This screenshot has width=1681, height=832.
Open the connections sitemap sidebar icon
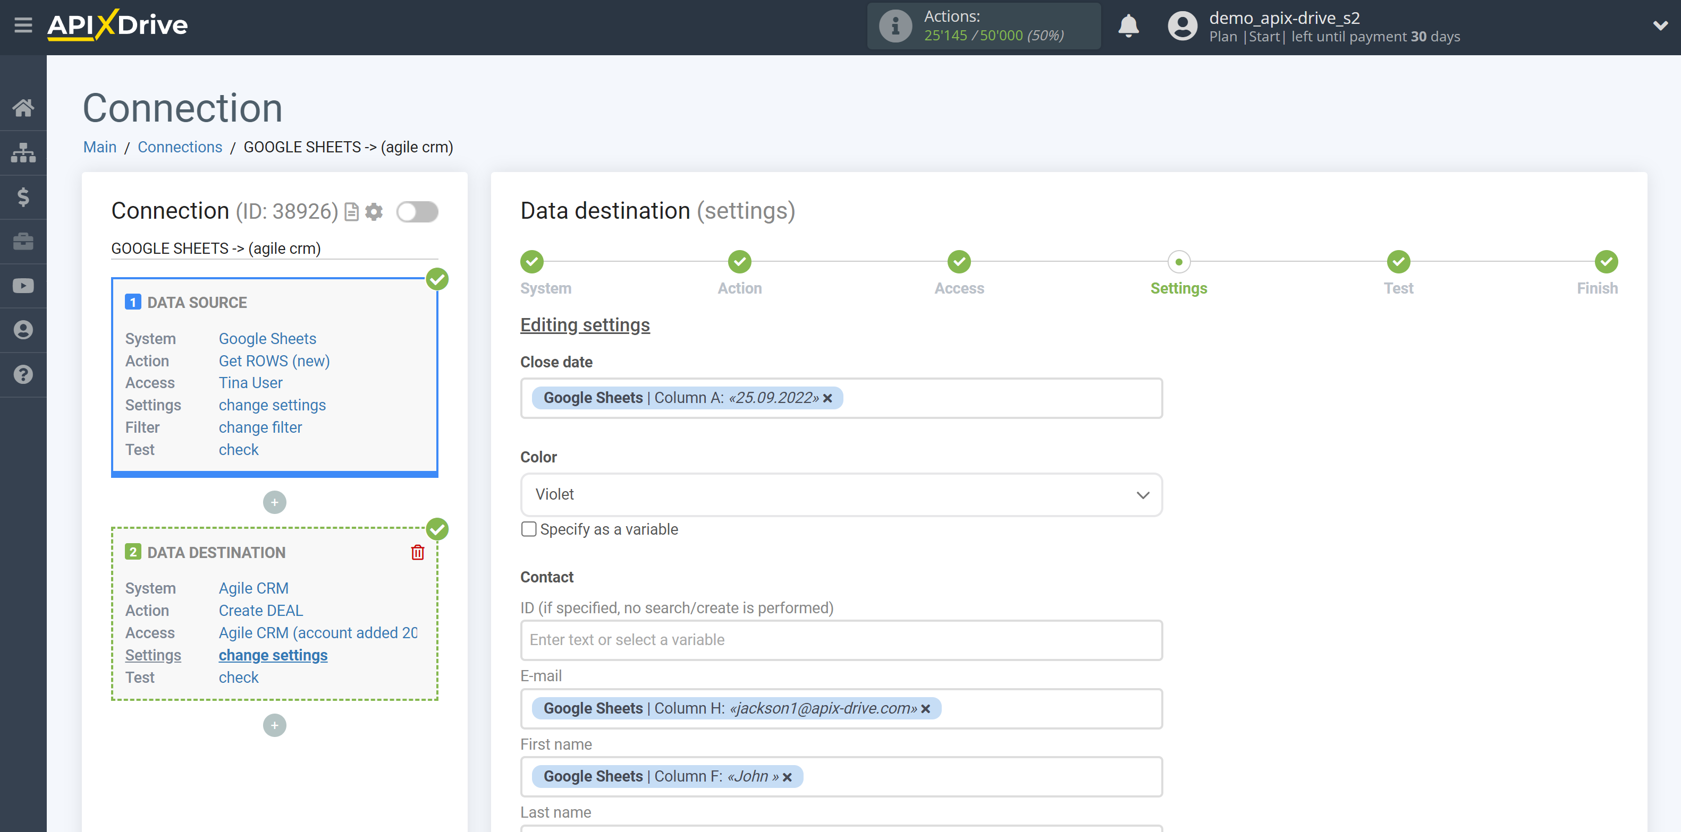coord(23,152)
